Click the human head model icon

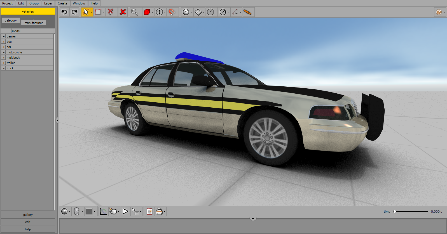click(x=77, y=211)
